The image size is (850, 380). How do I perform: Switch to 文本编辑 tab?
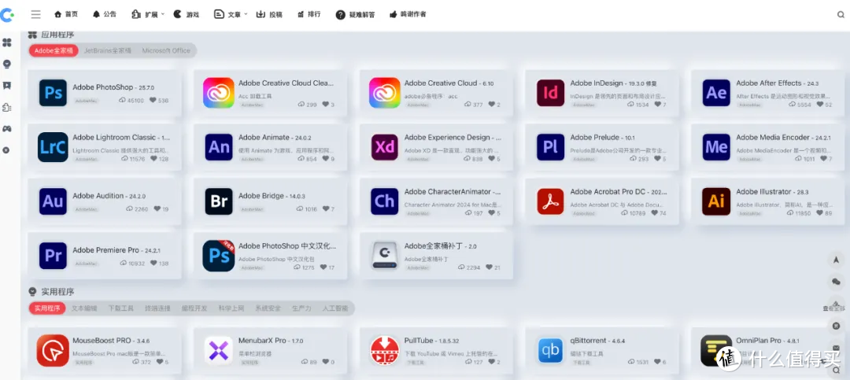pos(84,308)
